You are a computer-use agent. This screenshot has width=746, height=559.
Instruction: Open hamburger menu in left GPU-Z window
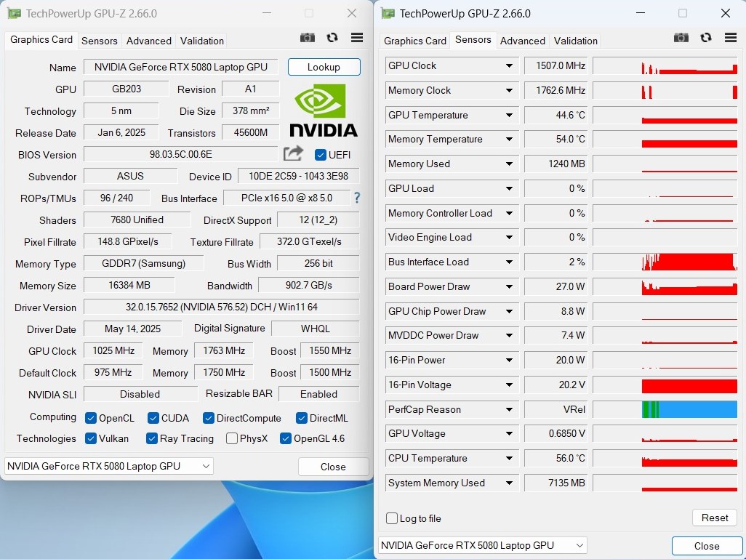pyautogui.click(x=357, y=38)
